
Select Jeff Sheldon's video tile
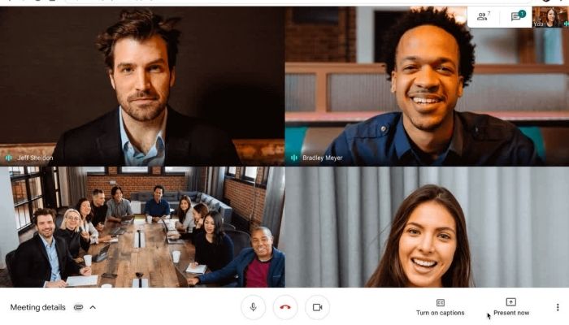tap(142, 86)
